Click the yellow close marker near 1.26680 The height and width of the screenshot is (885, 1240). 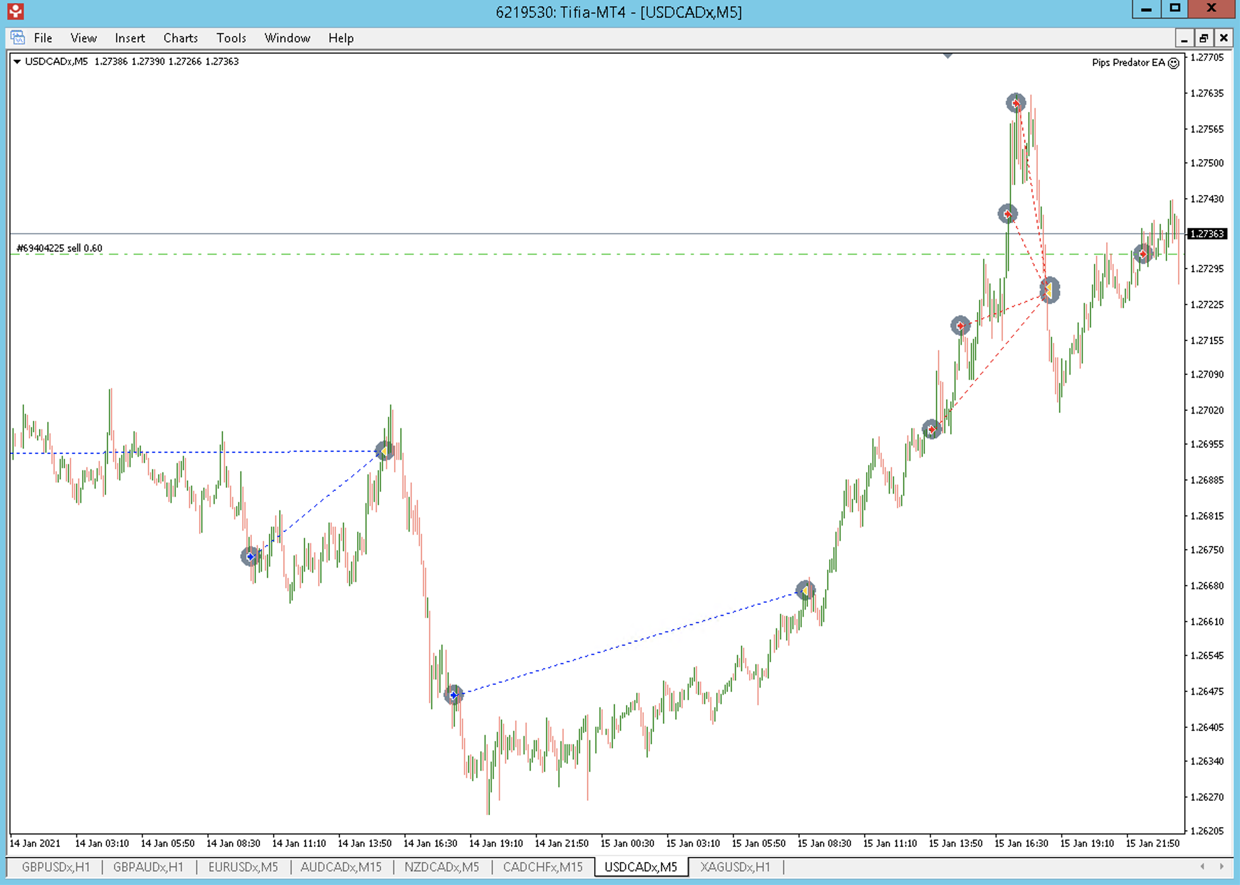tap(805, 591)
